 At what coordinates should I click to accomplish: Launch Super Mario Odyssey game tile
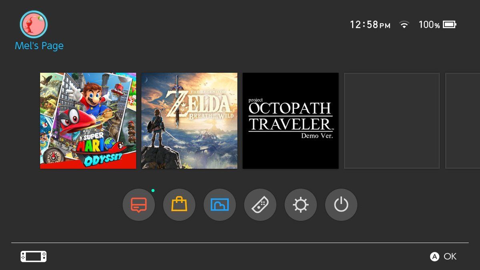click(88, 121)
